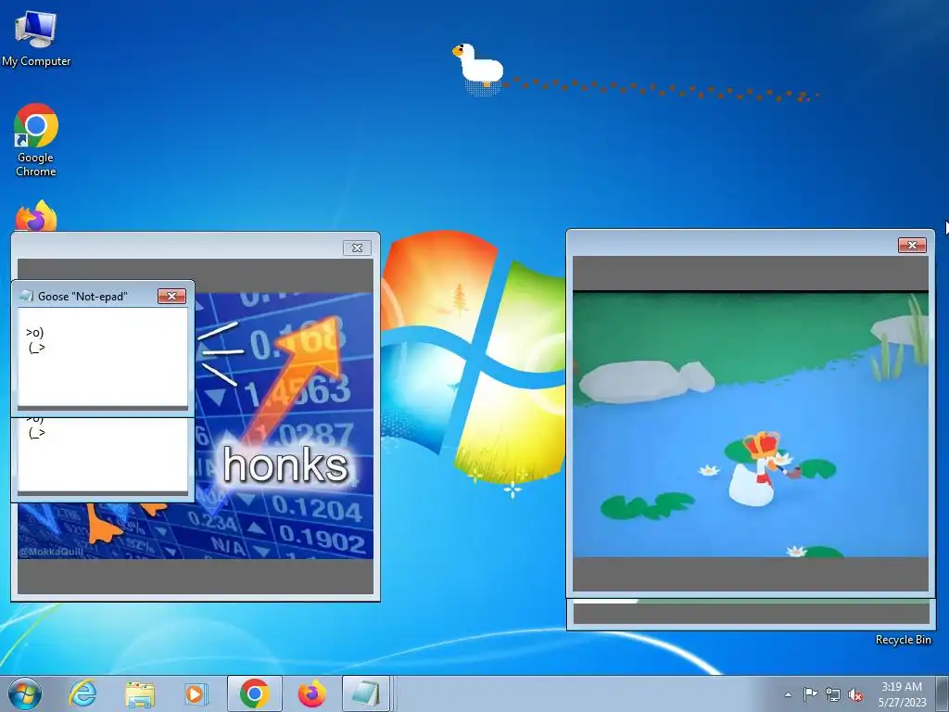This screenshot has width=949, height=712.
Task: Open the clock showing 3:19 AM
Action: (x=902, y=693)
